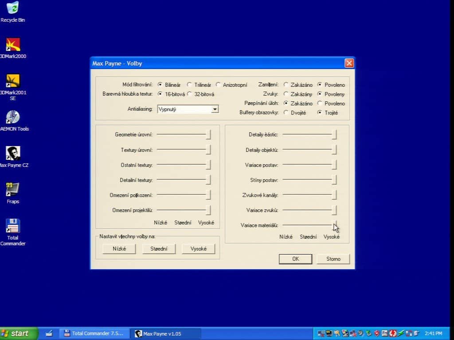Click the Variace zvuků slider handle
Screen dimensions: 454x340
click(x=334, y=210)
